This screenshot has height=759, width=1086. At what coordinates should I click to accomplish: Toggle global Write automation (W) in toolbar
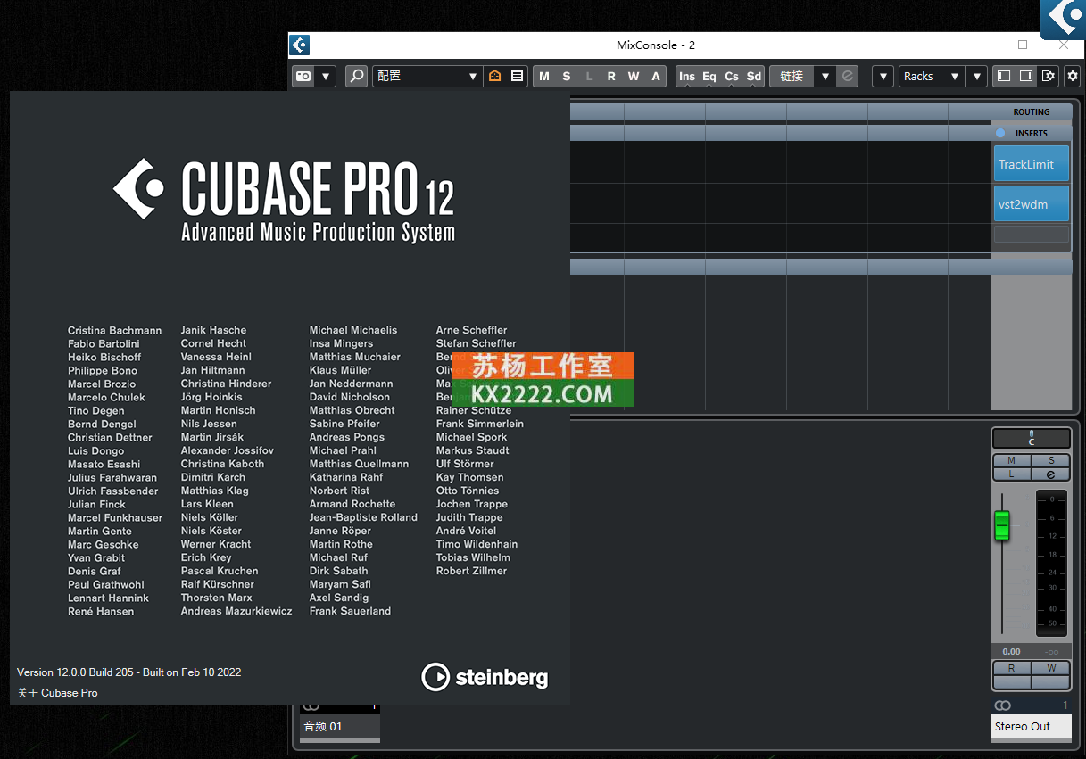(634, 77)
